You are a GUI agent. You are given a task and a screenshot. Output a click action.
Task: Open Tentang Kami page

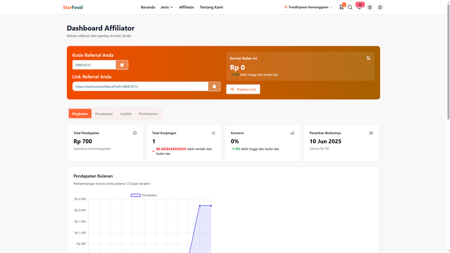point(211,7)
